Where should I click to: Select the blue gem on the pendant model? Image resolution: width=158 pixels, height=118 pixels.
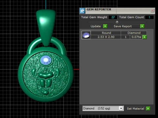(46, 60)
